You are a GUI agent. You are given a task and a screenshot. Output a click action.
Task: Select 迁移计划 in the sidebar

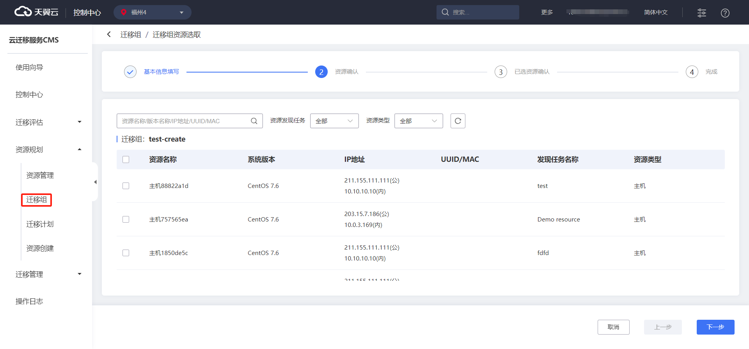(x=40, y=224)
